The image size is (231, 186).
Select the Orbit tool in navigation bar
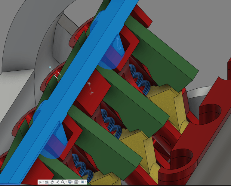coord(40,182)
